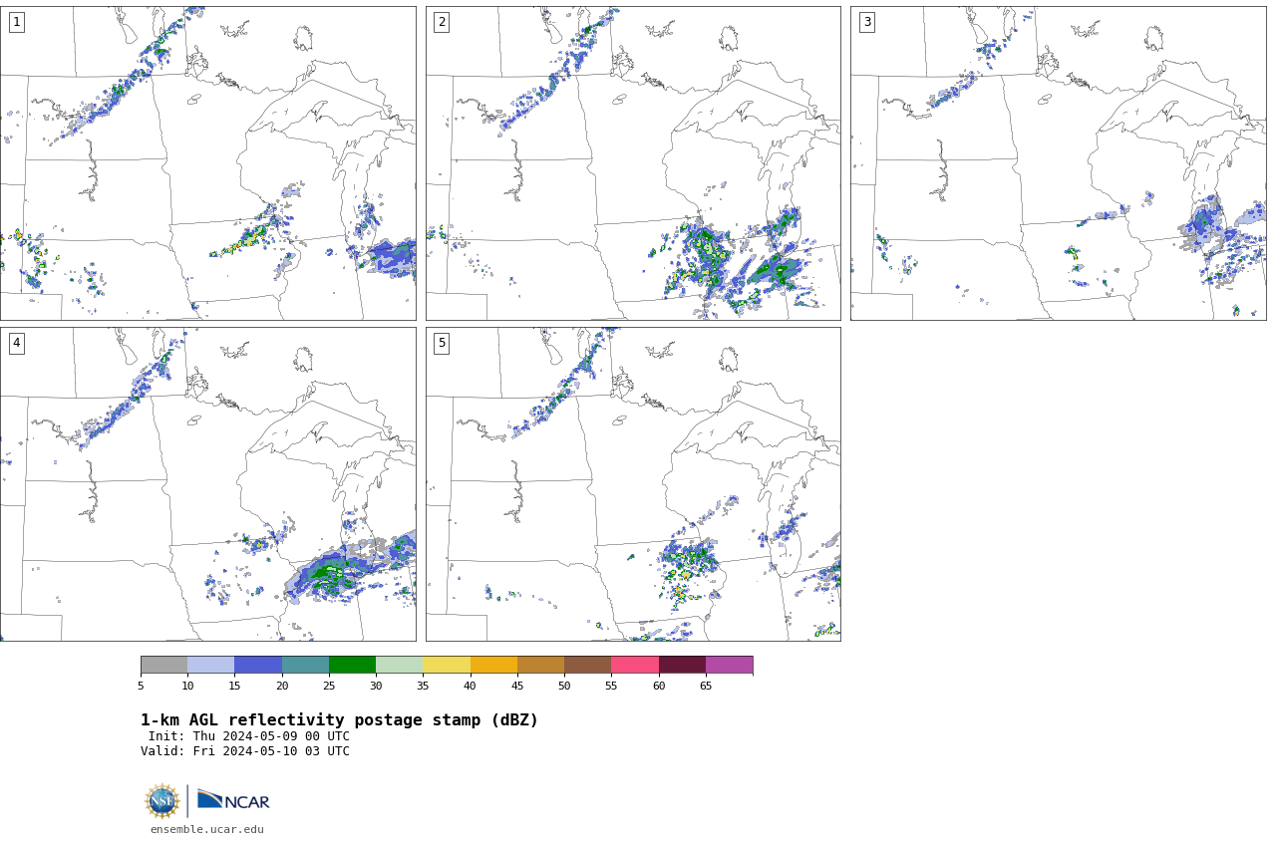Click the dark green 25-30 dBZ swatch
This screenshot has height=841, width=1276.
(352, 665)
